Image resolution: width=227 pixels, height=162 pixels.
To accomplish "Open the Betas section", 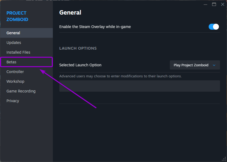I will pyautogui.click(x=26, y=62).
